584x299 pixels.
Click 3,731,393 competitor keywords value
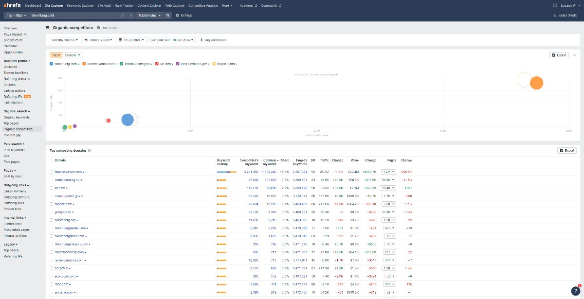pos(250,172)
